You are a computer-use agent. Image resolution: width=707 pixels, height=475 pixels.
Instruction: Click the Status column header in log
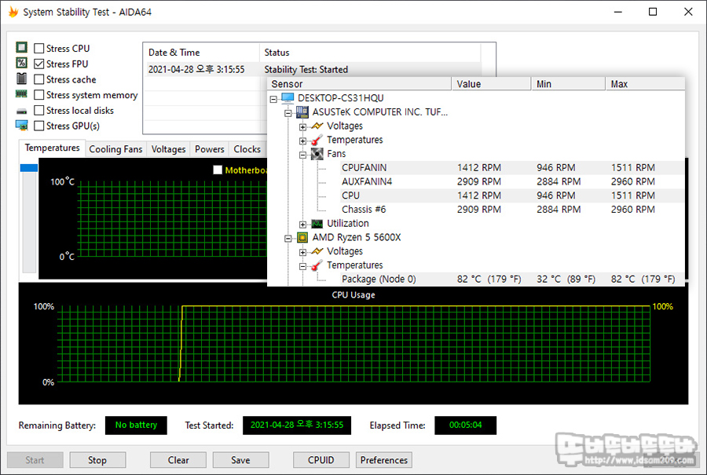(370, 53)
